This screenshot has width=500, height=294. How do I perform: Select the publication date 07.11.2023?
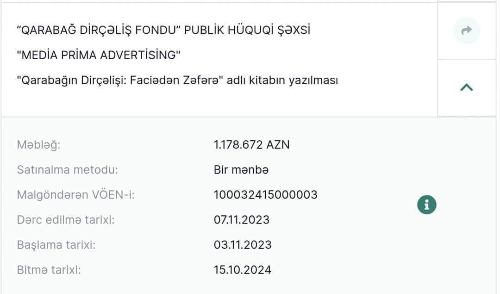pyautogui.click(x=241, y=219)
